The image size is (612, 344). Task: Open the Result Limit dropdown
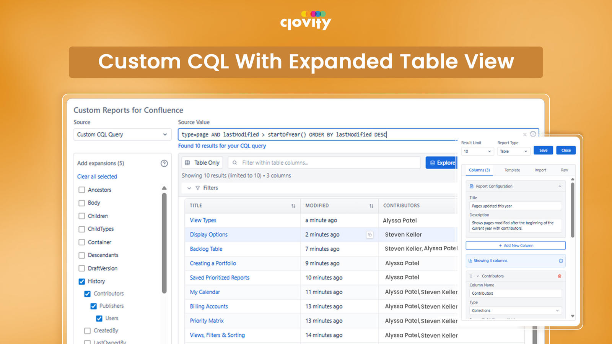tap(477, 151)
